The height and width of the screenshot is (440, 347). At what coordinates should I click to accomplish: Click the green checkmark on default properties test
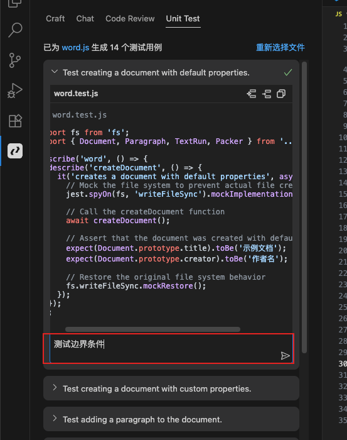288,73
